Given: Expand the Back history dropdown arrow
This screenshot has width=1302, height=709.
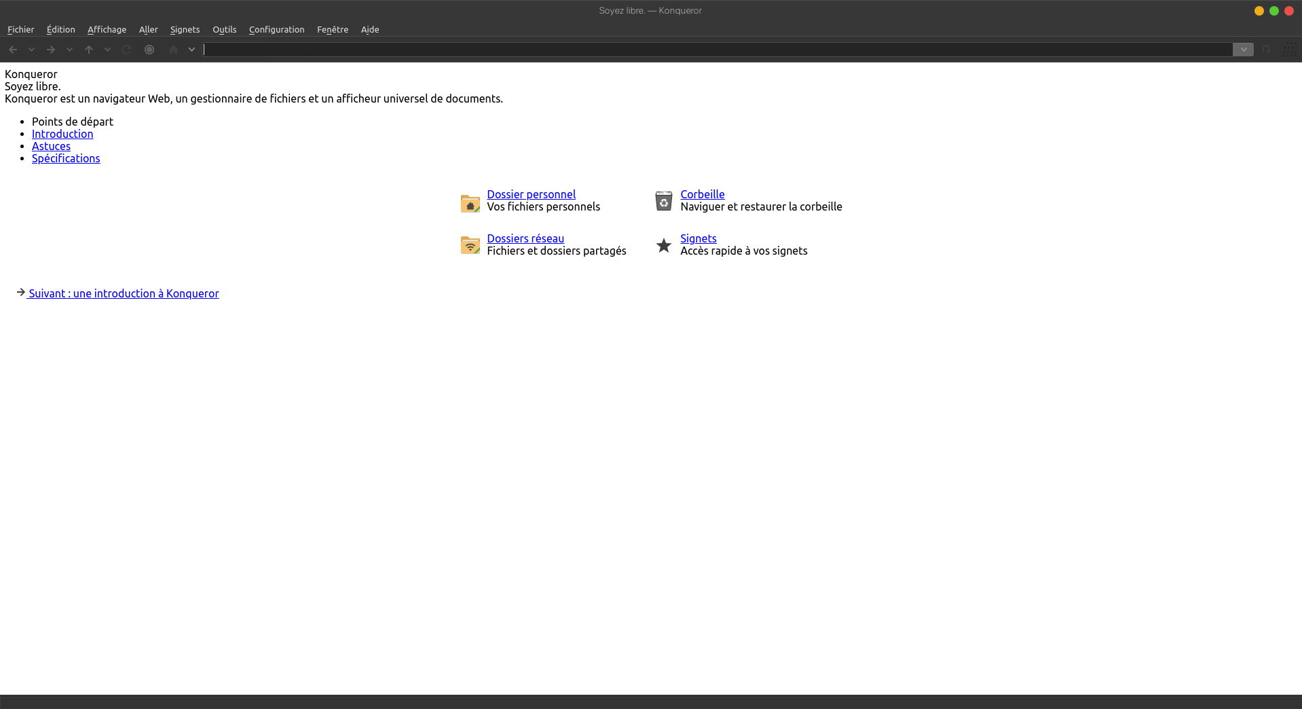Looking at the screenshot, I should 31,50.
